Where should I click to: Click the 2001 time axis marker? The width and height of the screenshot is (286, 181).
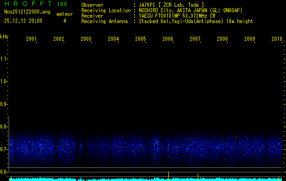[31, 39]
